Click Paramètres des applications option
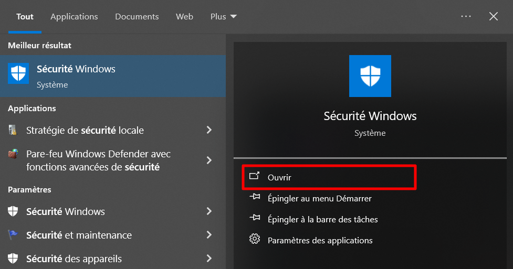The height and width of the screenshot is (269, 513). tap(320, 241)
